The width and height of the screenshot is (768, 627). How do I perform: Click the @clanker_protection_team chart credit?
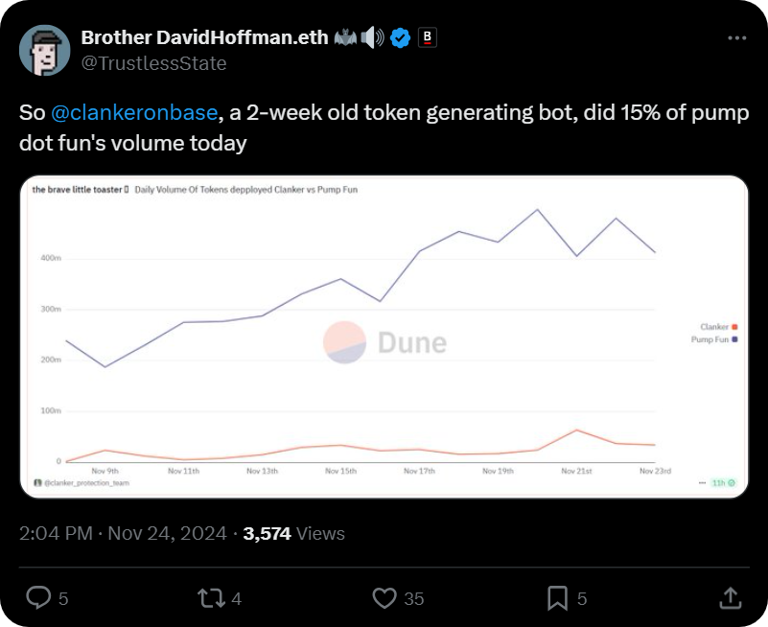(81, 483)
